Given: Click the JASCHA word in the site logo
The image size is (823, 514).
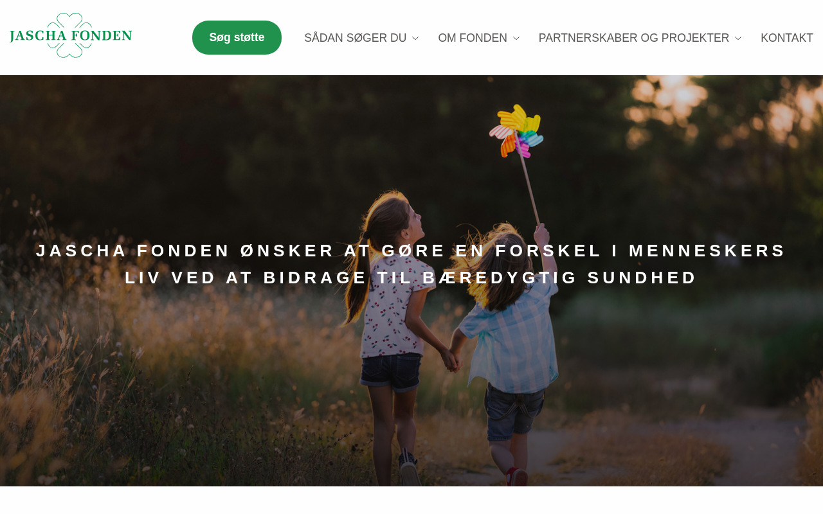Looking at the screenshot, I should point(35,35).
